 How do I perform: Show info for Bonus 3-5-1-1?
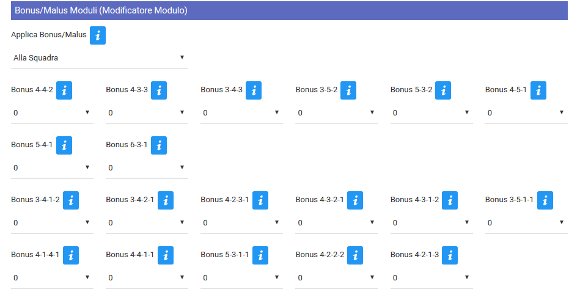coord(545,200)
